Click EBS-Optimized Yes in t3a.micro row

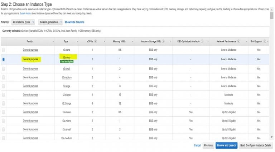(191, 121)
